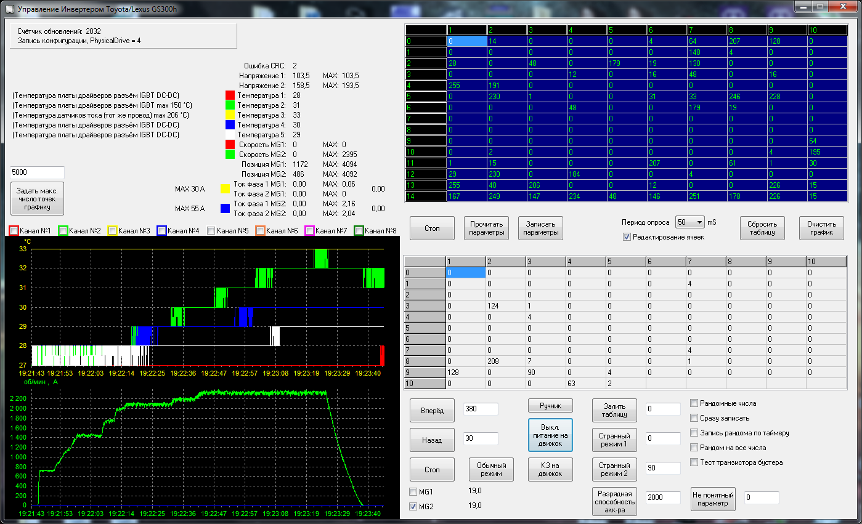Check Тест транзистора бустера option

click(694, 462)
